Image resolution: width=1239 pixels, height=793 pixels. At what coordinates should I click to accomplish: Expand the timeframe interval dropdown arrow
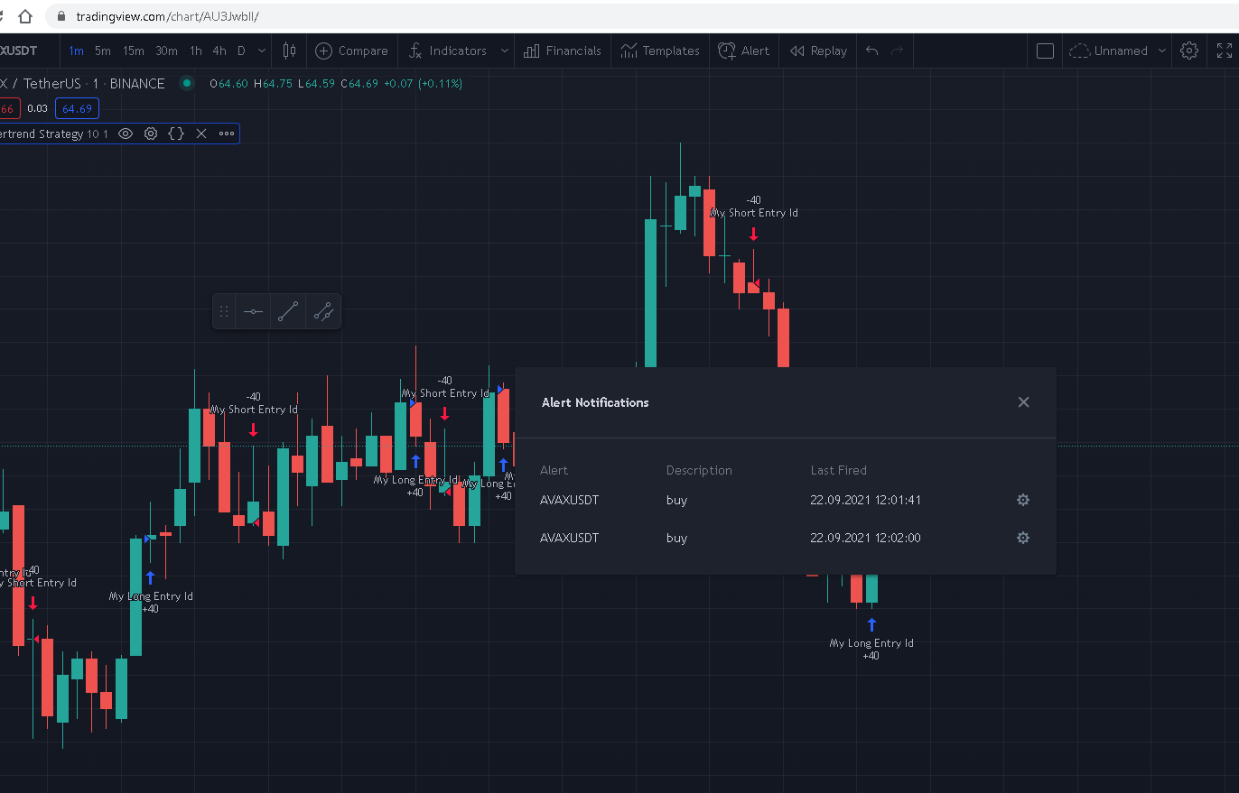(262, 51)
